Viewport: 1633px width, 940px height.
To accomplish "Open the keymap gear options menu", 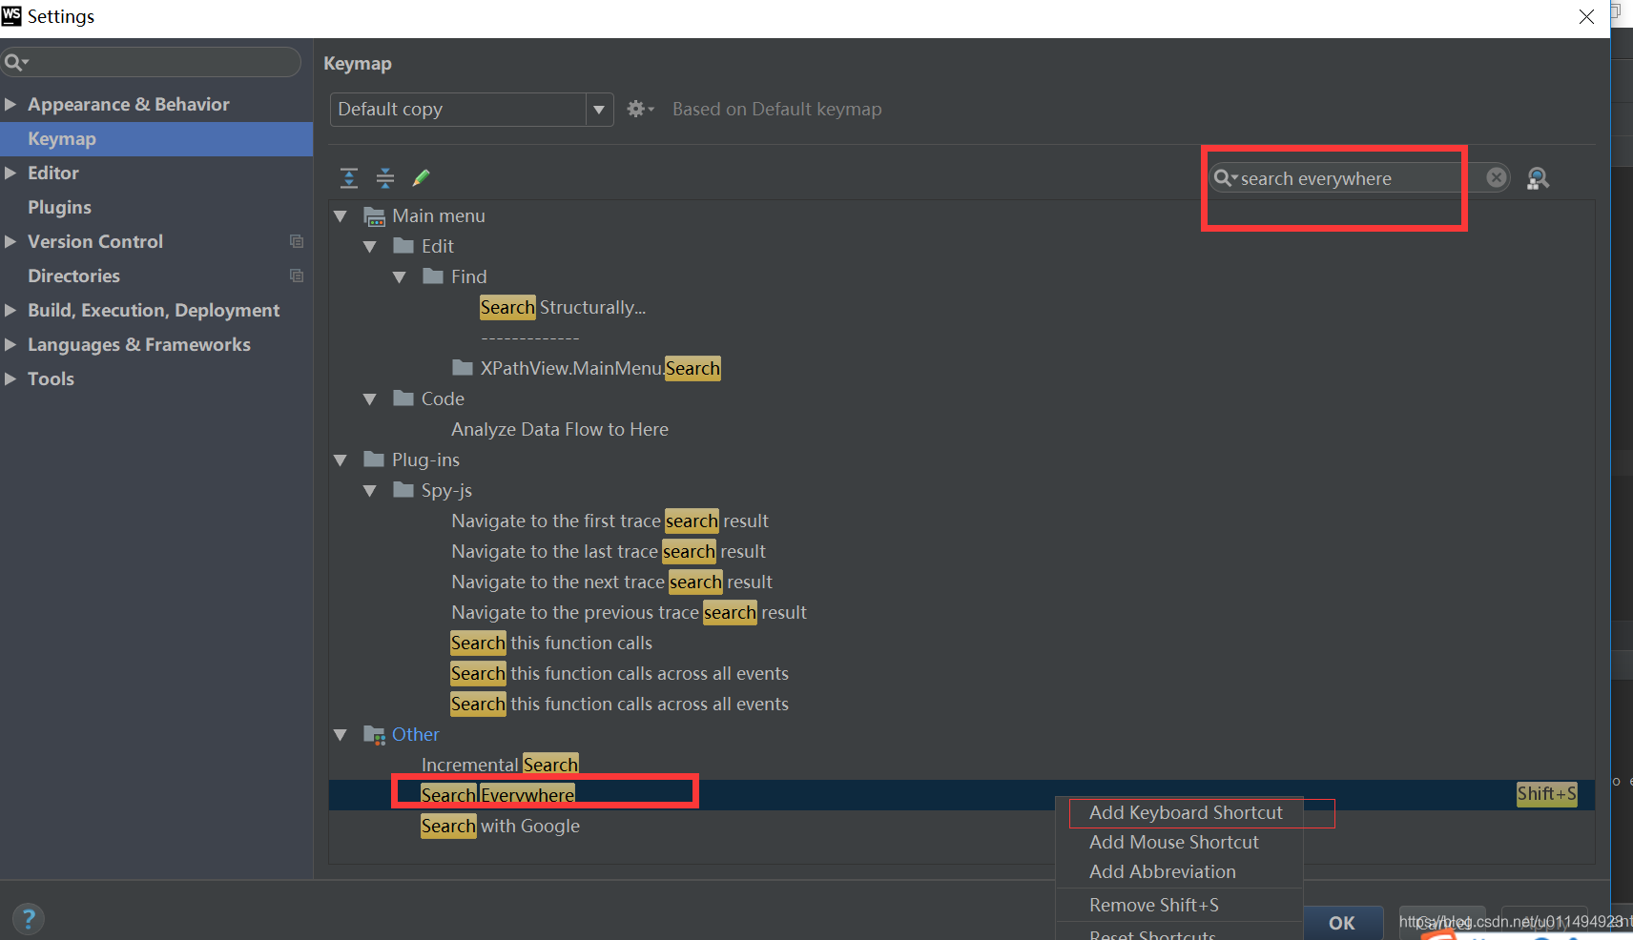I will tap(640, 110).
